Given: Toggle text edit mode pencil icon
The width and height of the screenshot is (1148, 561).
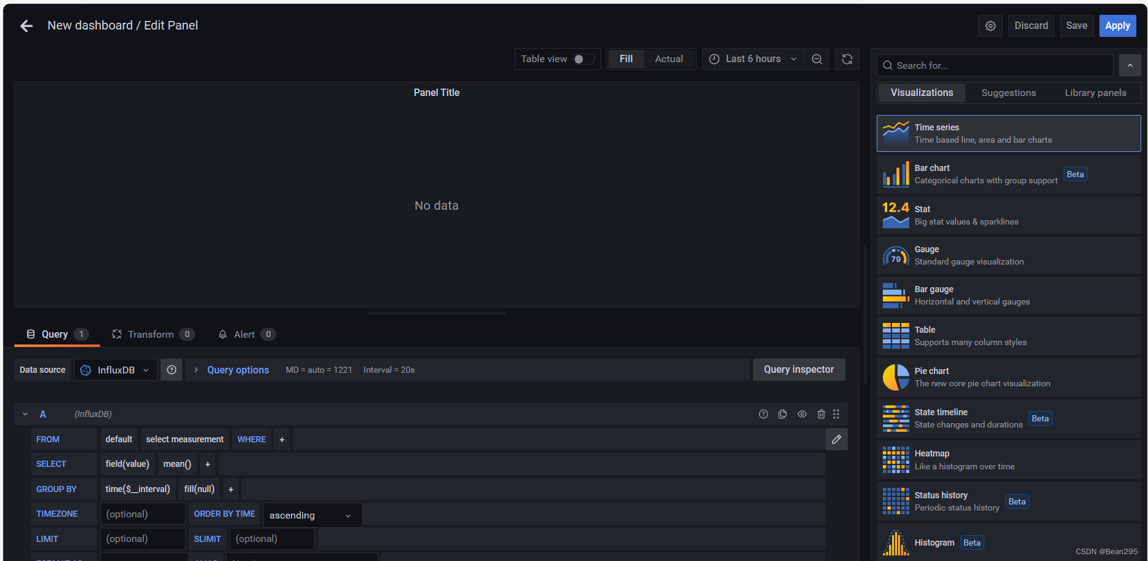Looking at the screenshot, I should click(836, 439).
